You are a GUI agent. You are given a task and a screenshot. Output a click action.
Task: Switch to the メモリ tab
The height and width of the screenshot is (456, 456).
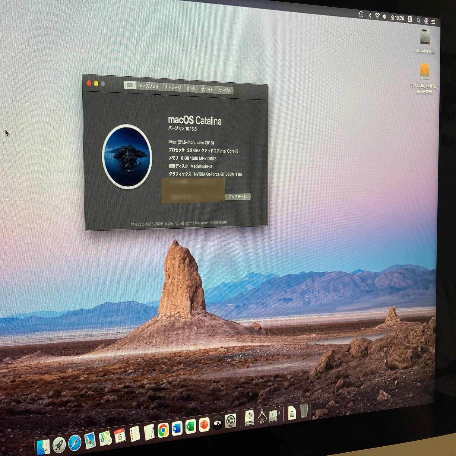tap(191, 88)
